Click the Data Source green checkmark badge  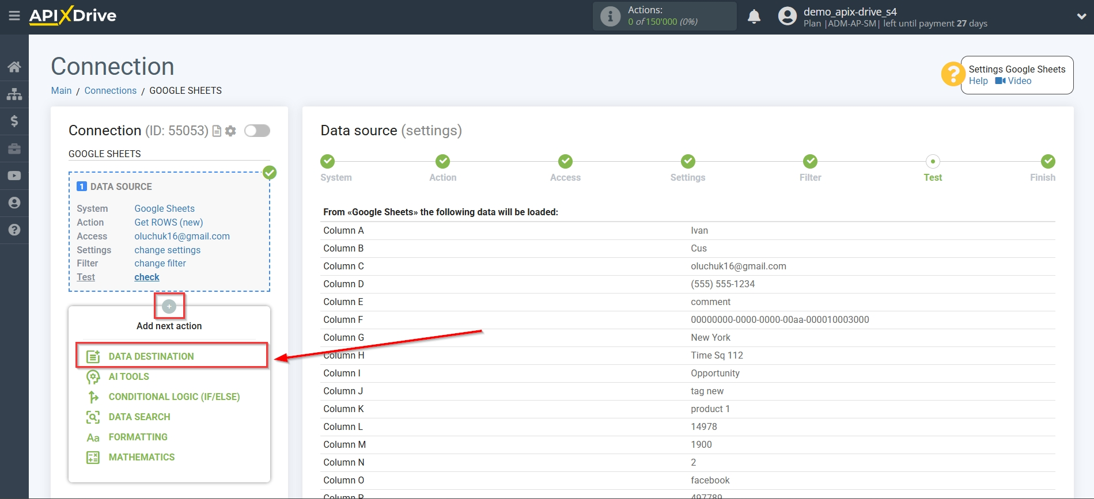tap(270, 173)
